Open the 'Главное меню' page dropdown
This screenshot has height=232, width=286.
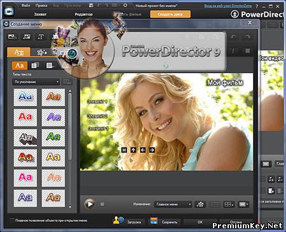pyautogui.click(x=173, y=204)
